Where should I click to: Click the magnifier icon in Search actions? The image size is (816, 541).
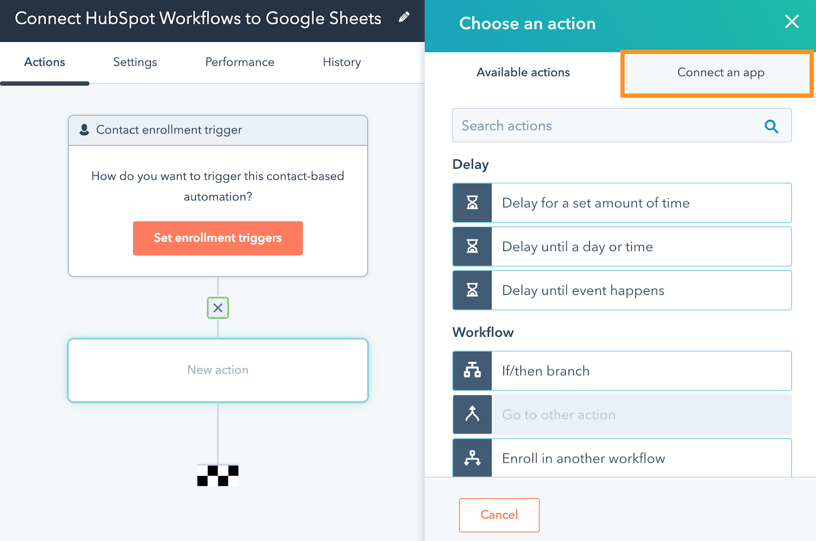(x=772, y=126)
